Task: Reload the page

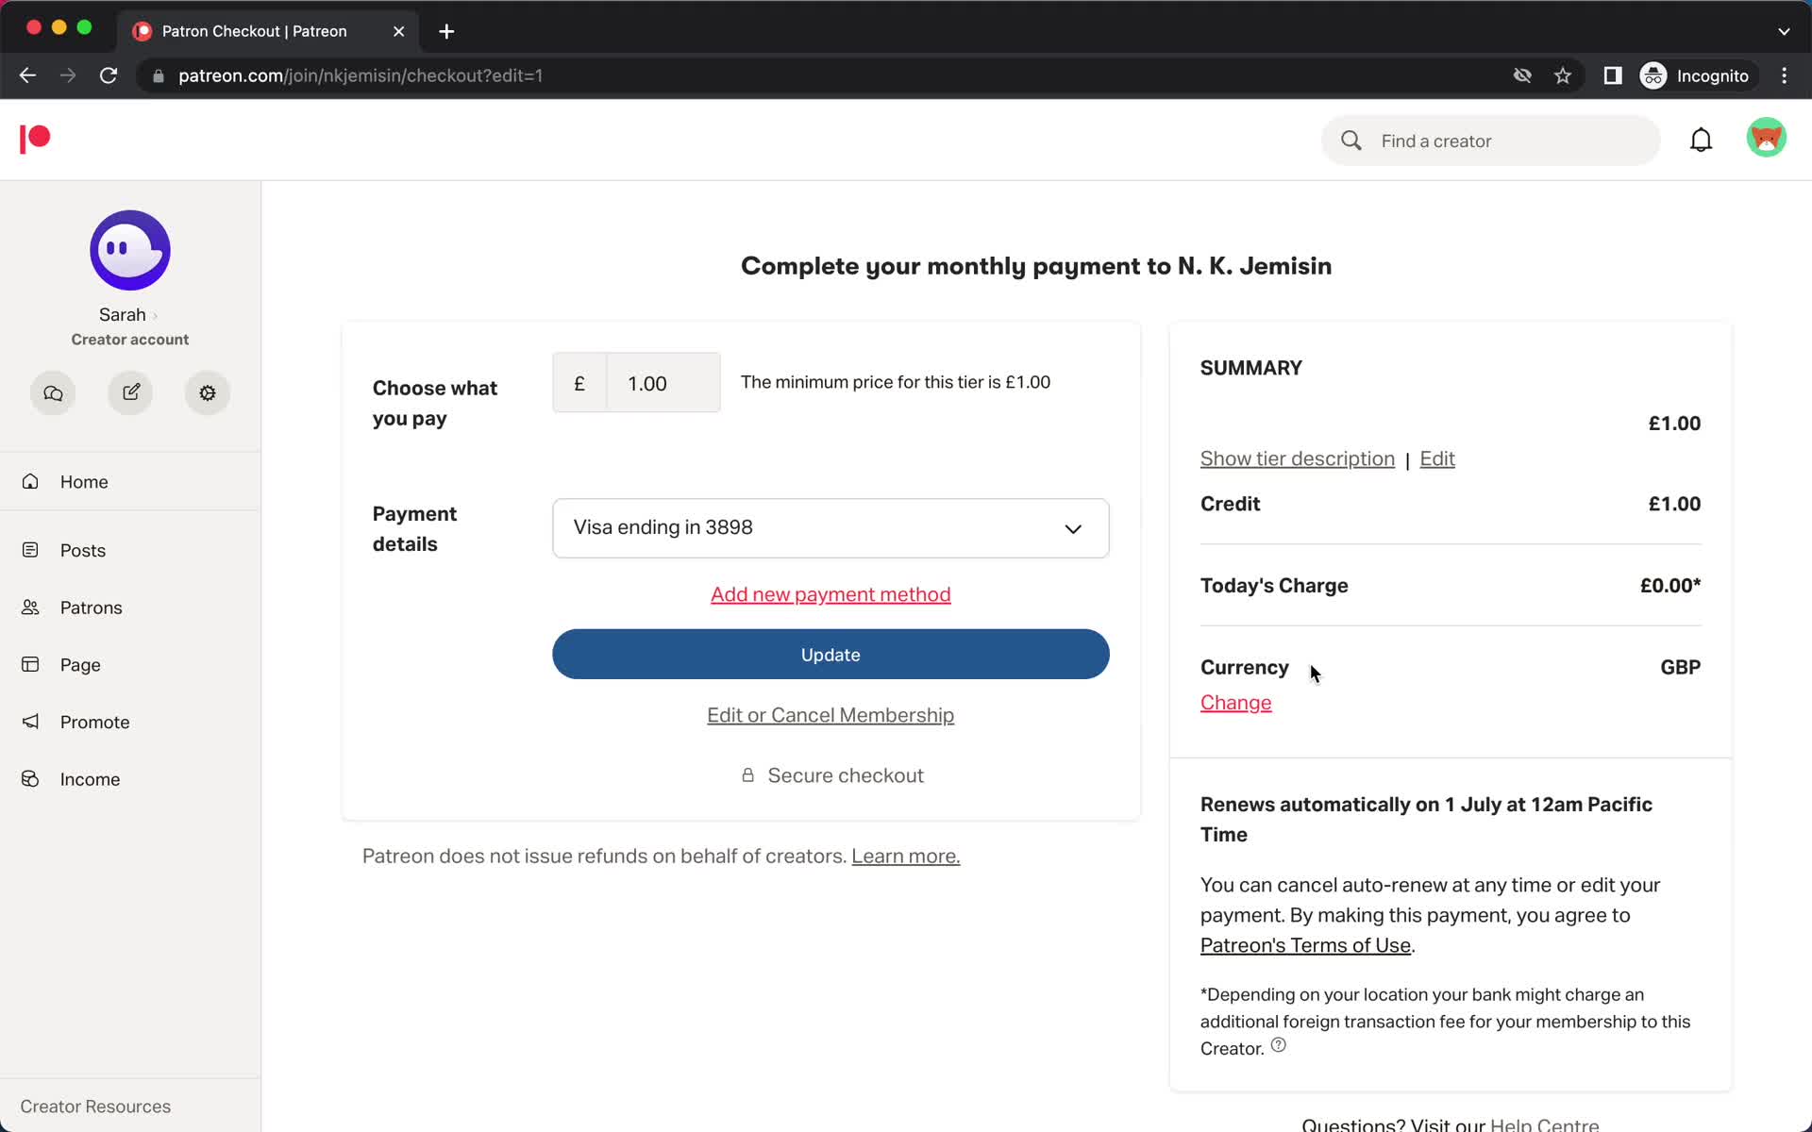Action: pos(109,75)
